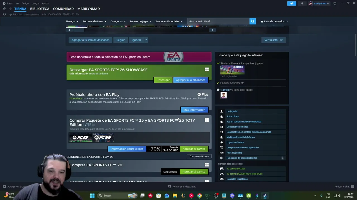Click the reload page icon beside the URL
This screenshot has width=357, height=200.
tap(4, 14)
